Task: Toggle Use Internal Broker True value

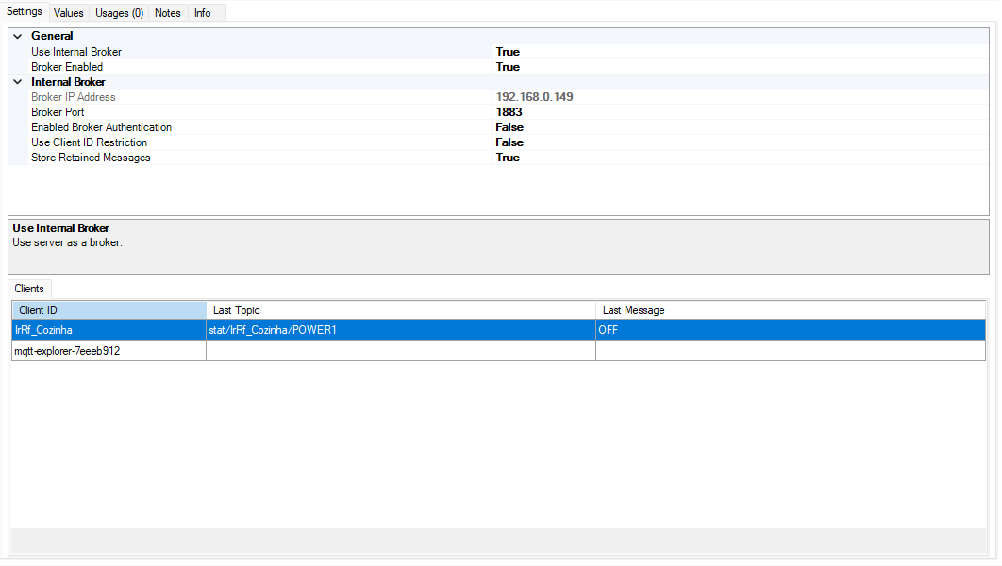Action: point(508,52)
